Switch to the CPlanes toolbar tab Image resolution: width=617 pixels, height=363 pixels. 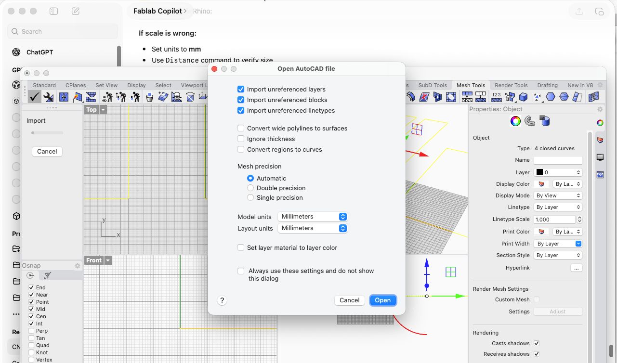[x=76, y=85]
